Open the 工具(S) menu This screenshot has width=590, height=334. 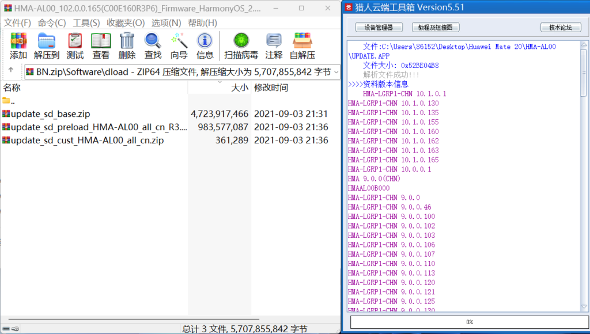click(x=86, y=23)
